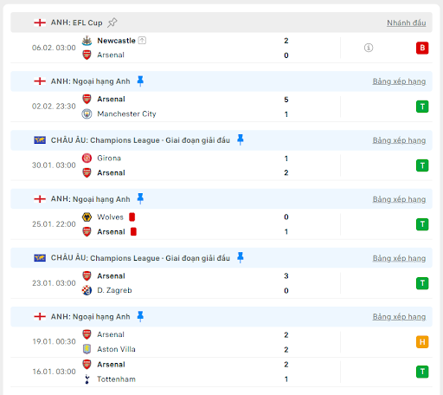Image resolution: width=443 pixels, height=395 pixels.
Task: Open match info icon for Newcastle game
Action: click(369, 48)
